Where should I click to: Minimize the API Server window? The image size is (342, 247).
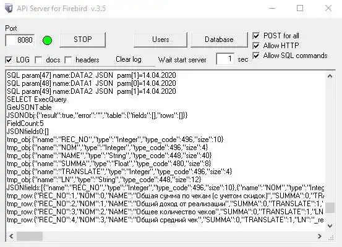point(272,8)
